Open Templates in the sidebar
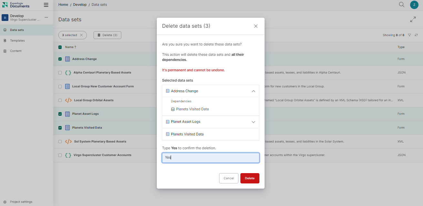 (x=17, y=41)
